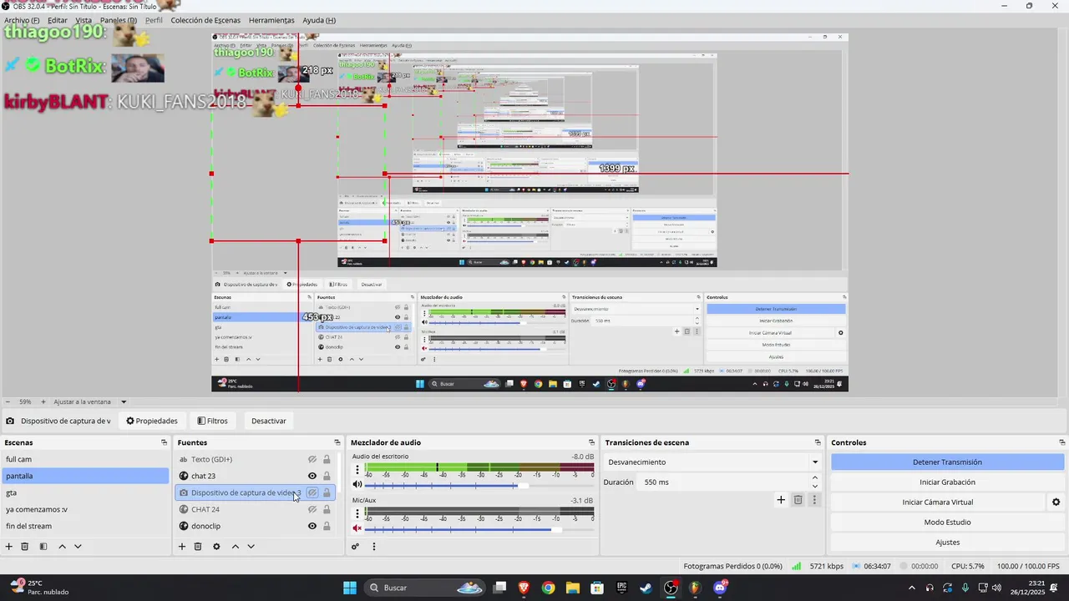The height and width of the screenshot is (601, 1069).
Task: Undock the Mezclador de audio panel
Action: 592,442
